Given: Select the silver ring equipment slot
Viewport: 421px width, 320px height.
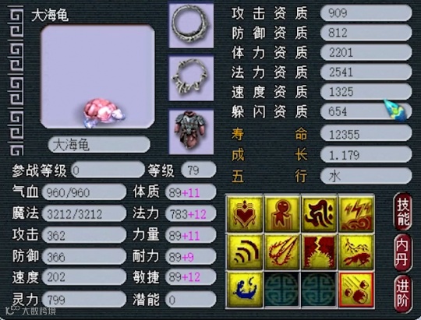Looking at the screenshot, I should (x=191, y=25).
